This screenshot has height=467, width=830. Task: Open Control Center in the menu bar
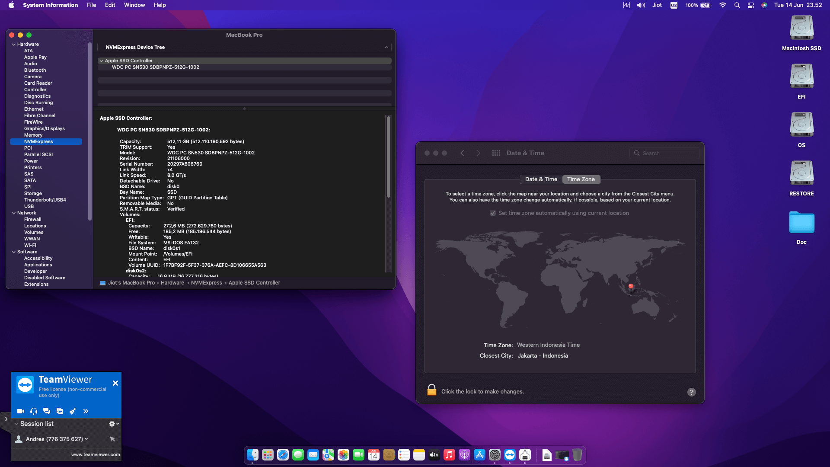[751, 5]
